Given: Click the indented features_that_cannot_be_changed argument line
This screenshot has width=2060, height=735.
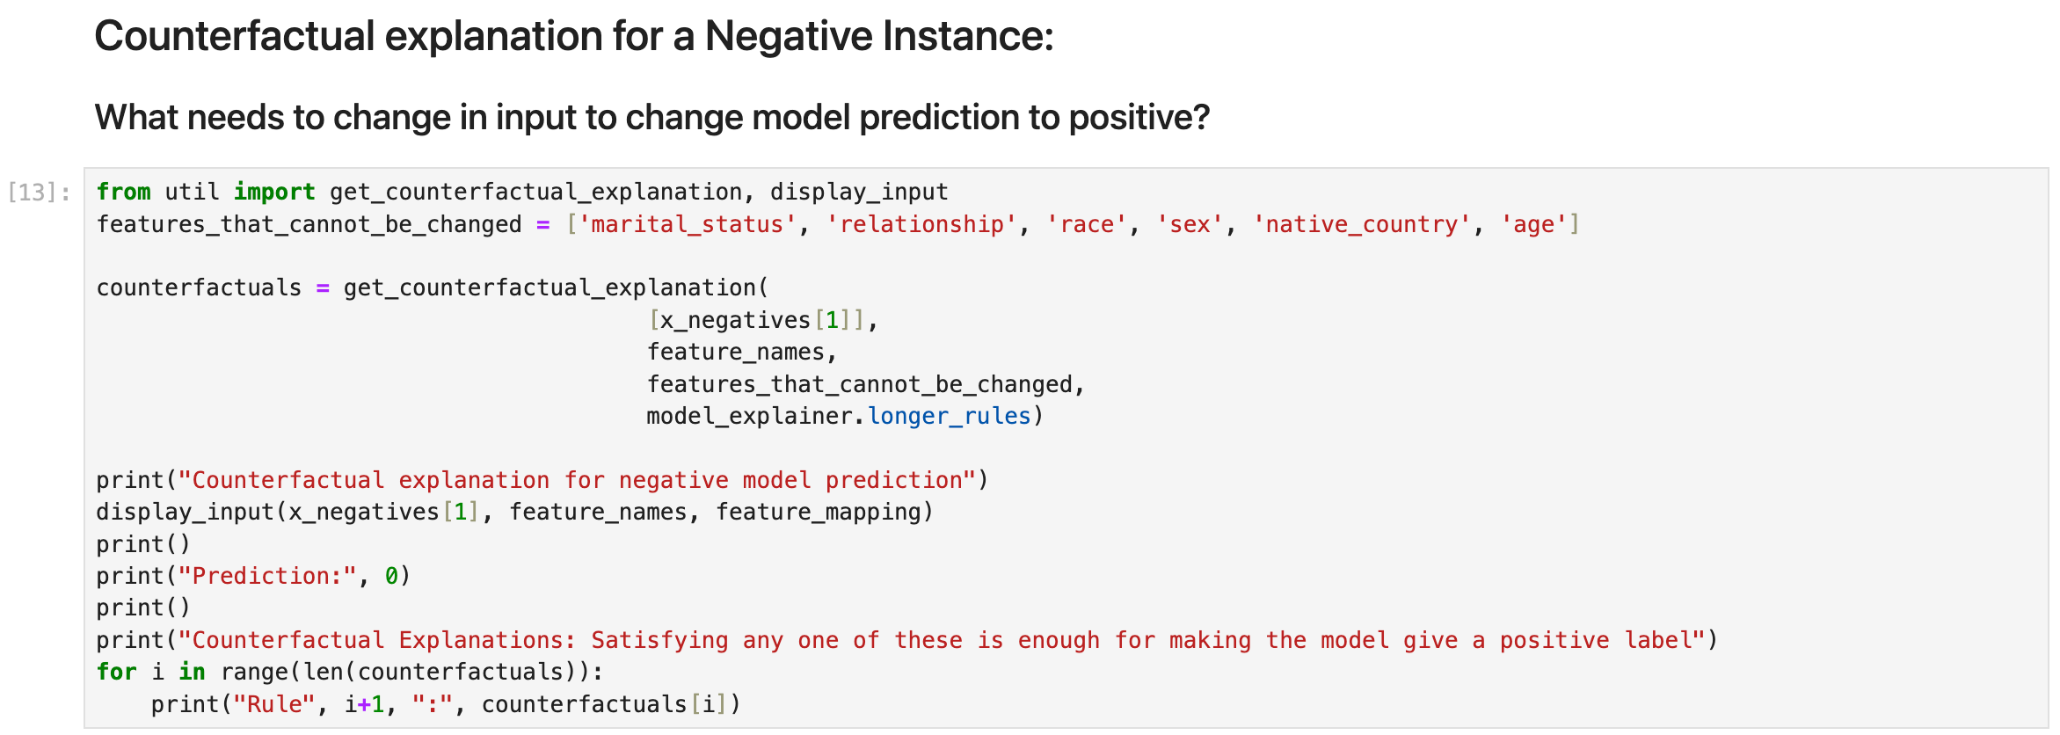Looking at the screenshot, I should pyautogui.click(x=865, y=385).
